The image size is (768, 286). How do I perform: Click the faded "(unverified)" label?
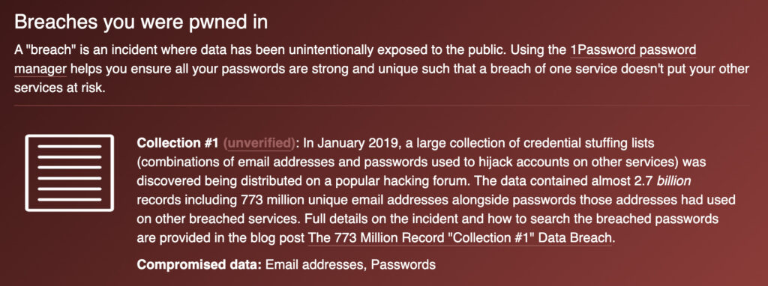pyautogui.click(x=259, y=144)
